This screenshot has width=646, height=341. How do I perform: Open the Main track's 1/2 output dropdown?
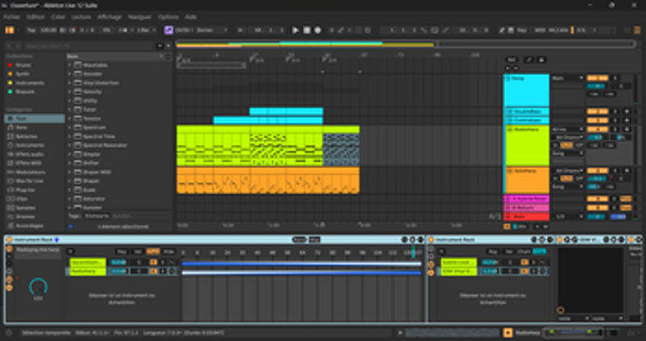click(x=568, y=217)
